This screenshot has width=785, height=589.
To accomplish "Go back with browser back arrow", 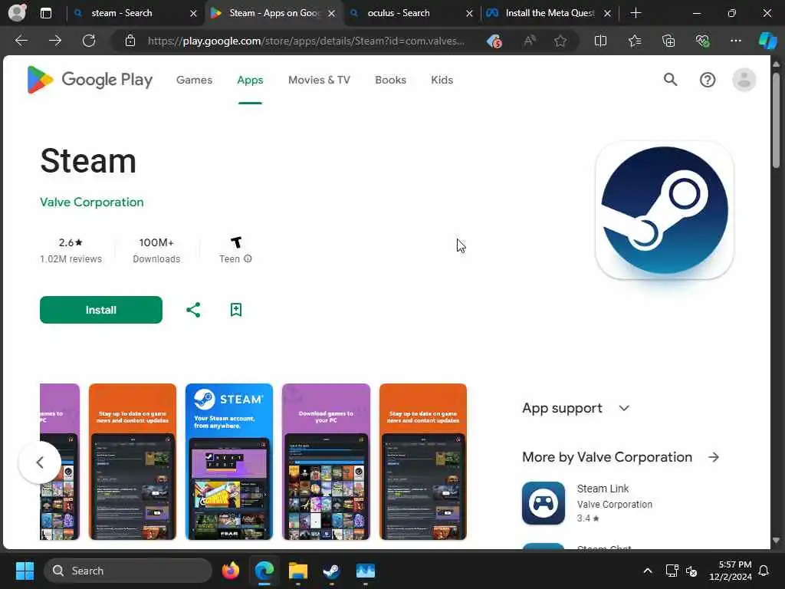I will (21, 41).
